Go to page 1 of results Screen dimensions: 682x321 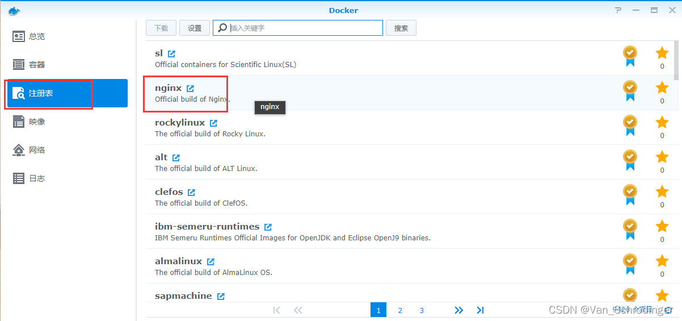point(378,310)
